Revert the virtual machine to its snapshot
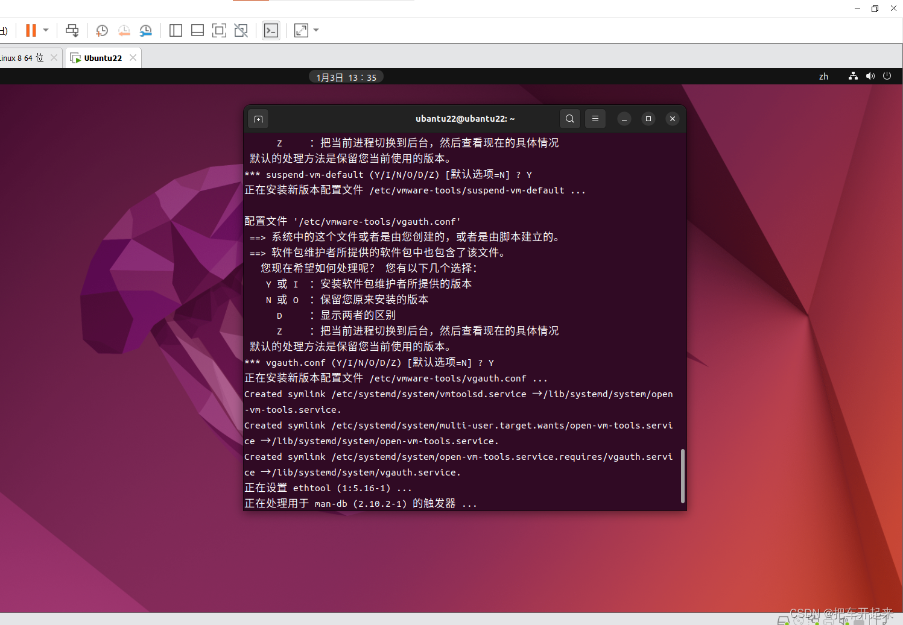903x625 pixels. point(124,30)
